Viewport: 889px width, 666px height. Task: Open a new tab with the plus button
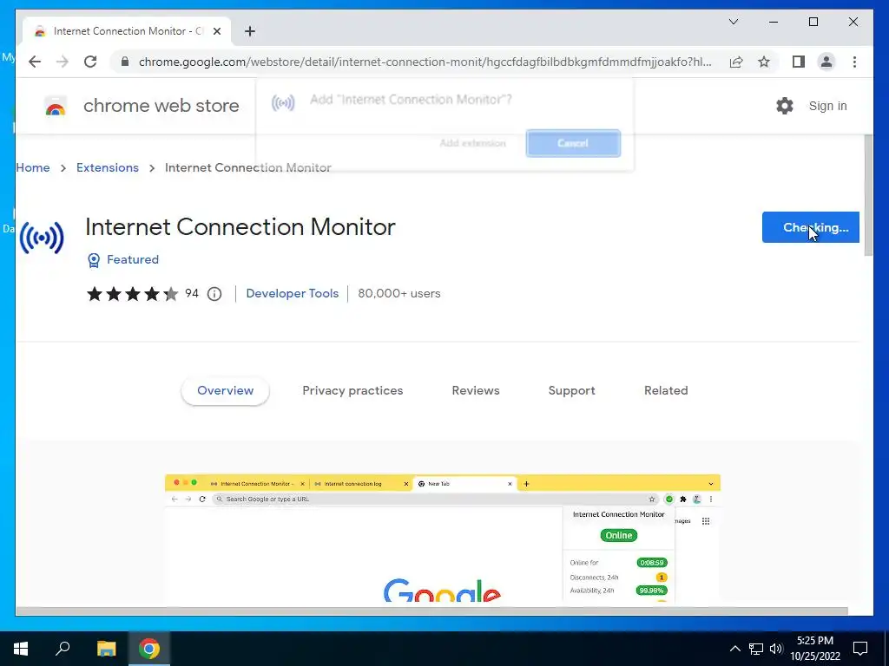pyautogui.click(x=250, y=31)
